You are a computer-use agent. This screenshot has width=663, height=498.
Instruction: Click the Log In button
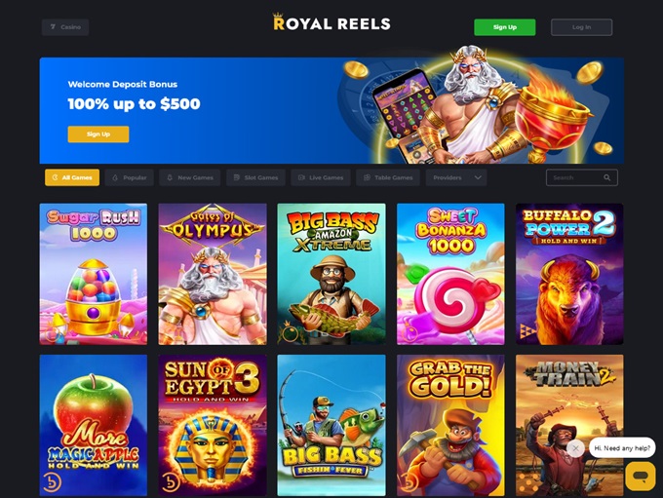(x=581, y=27)
